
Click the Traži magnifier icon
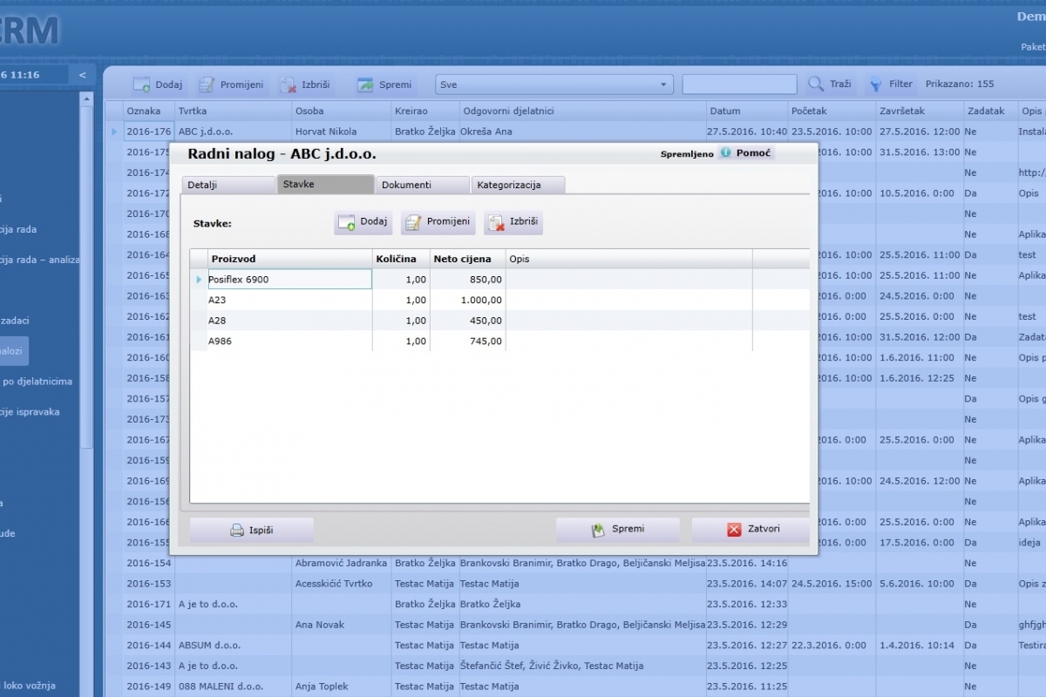[x=816, y=85]
